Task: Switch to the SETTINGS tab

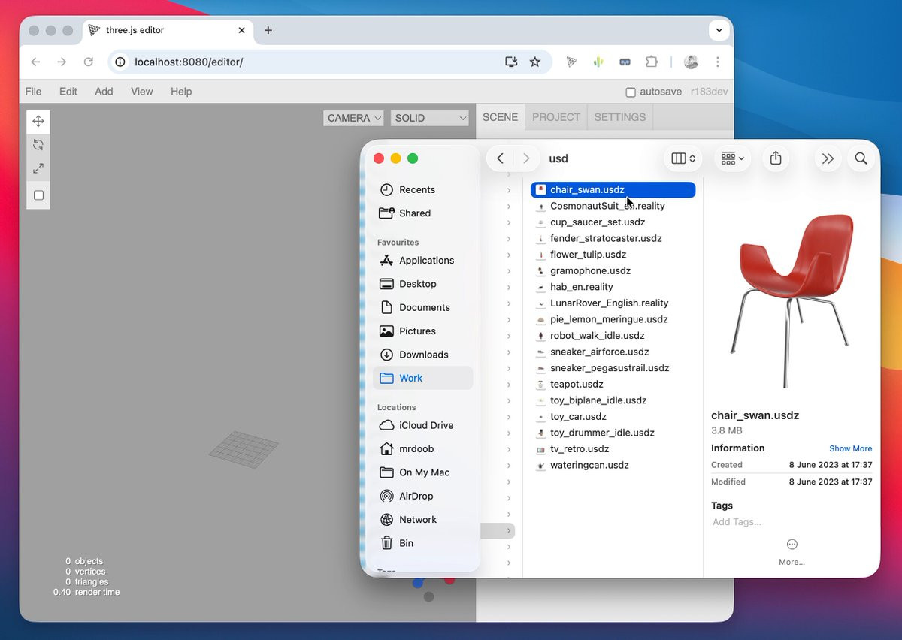Action: tap(620, 117)
